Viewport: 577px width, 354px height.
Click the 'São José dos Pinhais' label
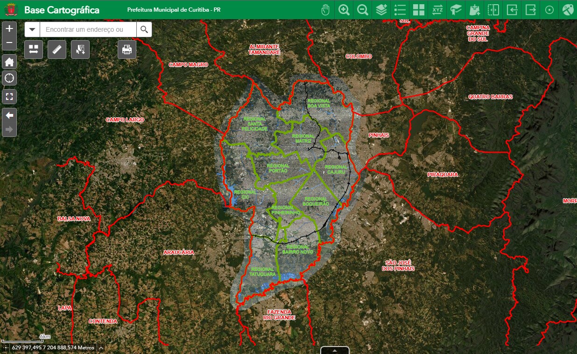398,266
